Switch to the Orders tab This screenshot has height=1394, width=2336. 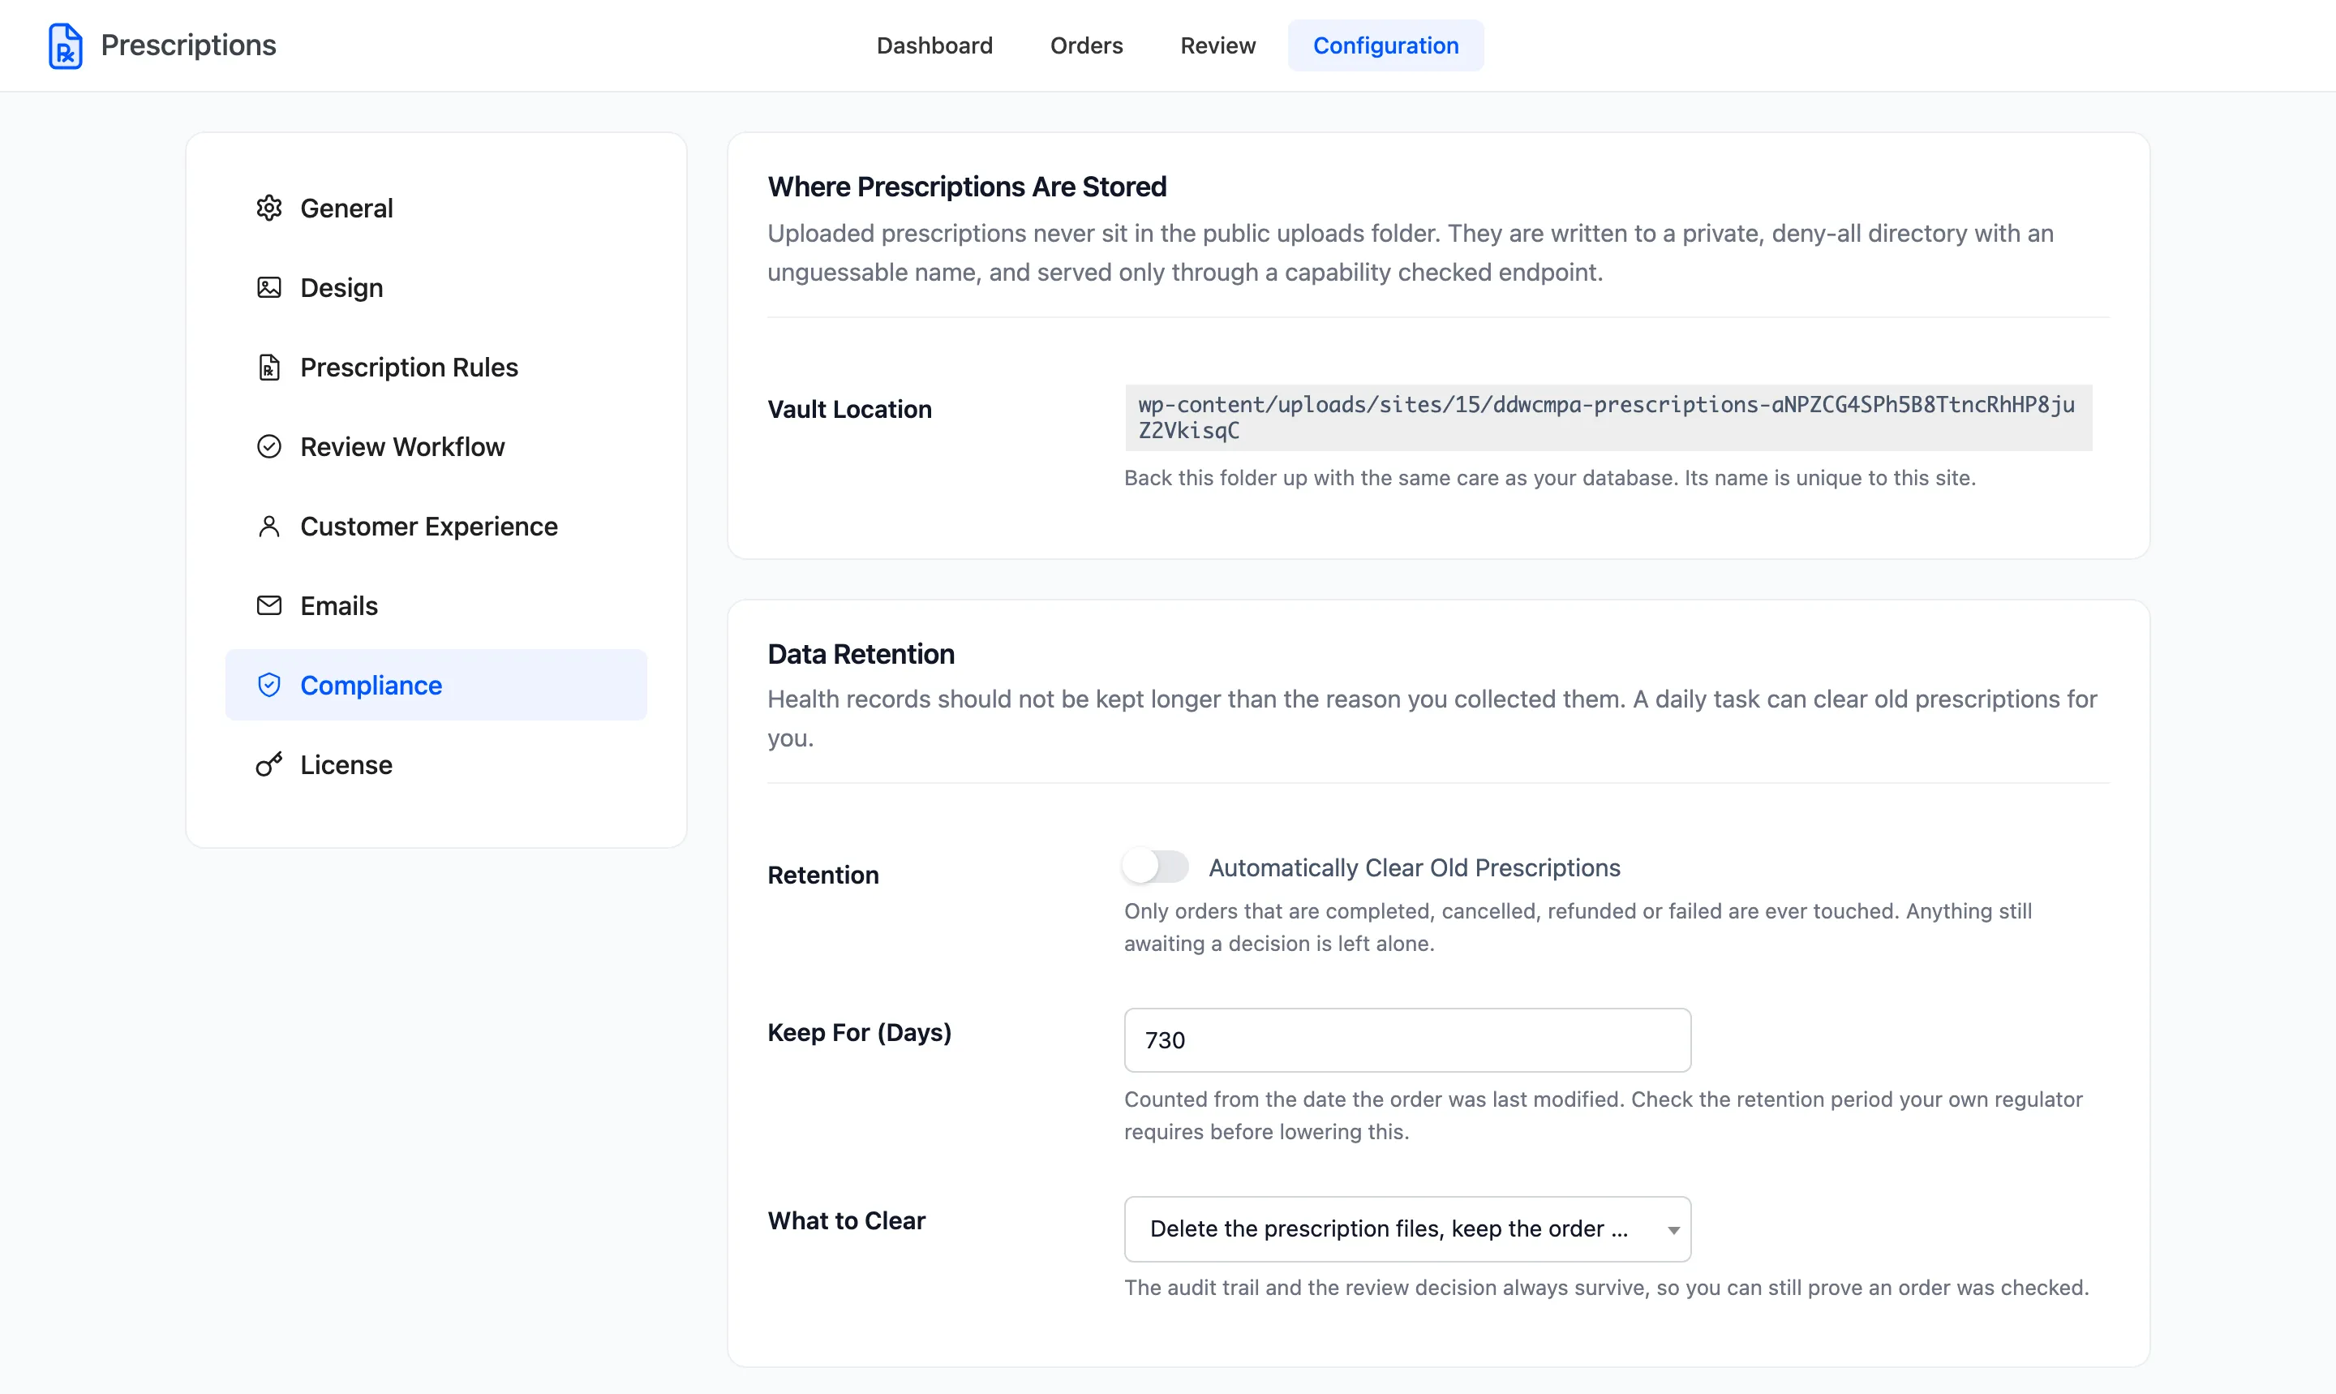tap(1086, 45)
